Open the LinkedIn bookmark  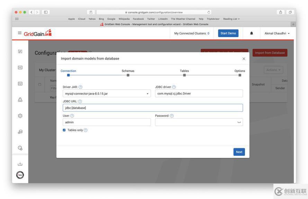tap(163, 19)
